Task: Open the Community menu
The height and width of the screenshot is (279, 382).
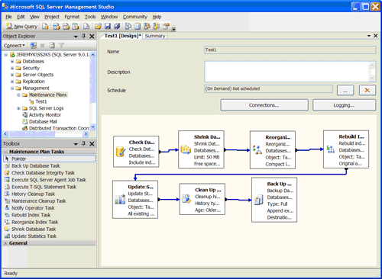Action: pyautogui.click(x=135, y=17)
